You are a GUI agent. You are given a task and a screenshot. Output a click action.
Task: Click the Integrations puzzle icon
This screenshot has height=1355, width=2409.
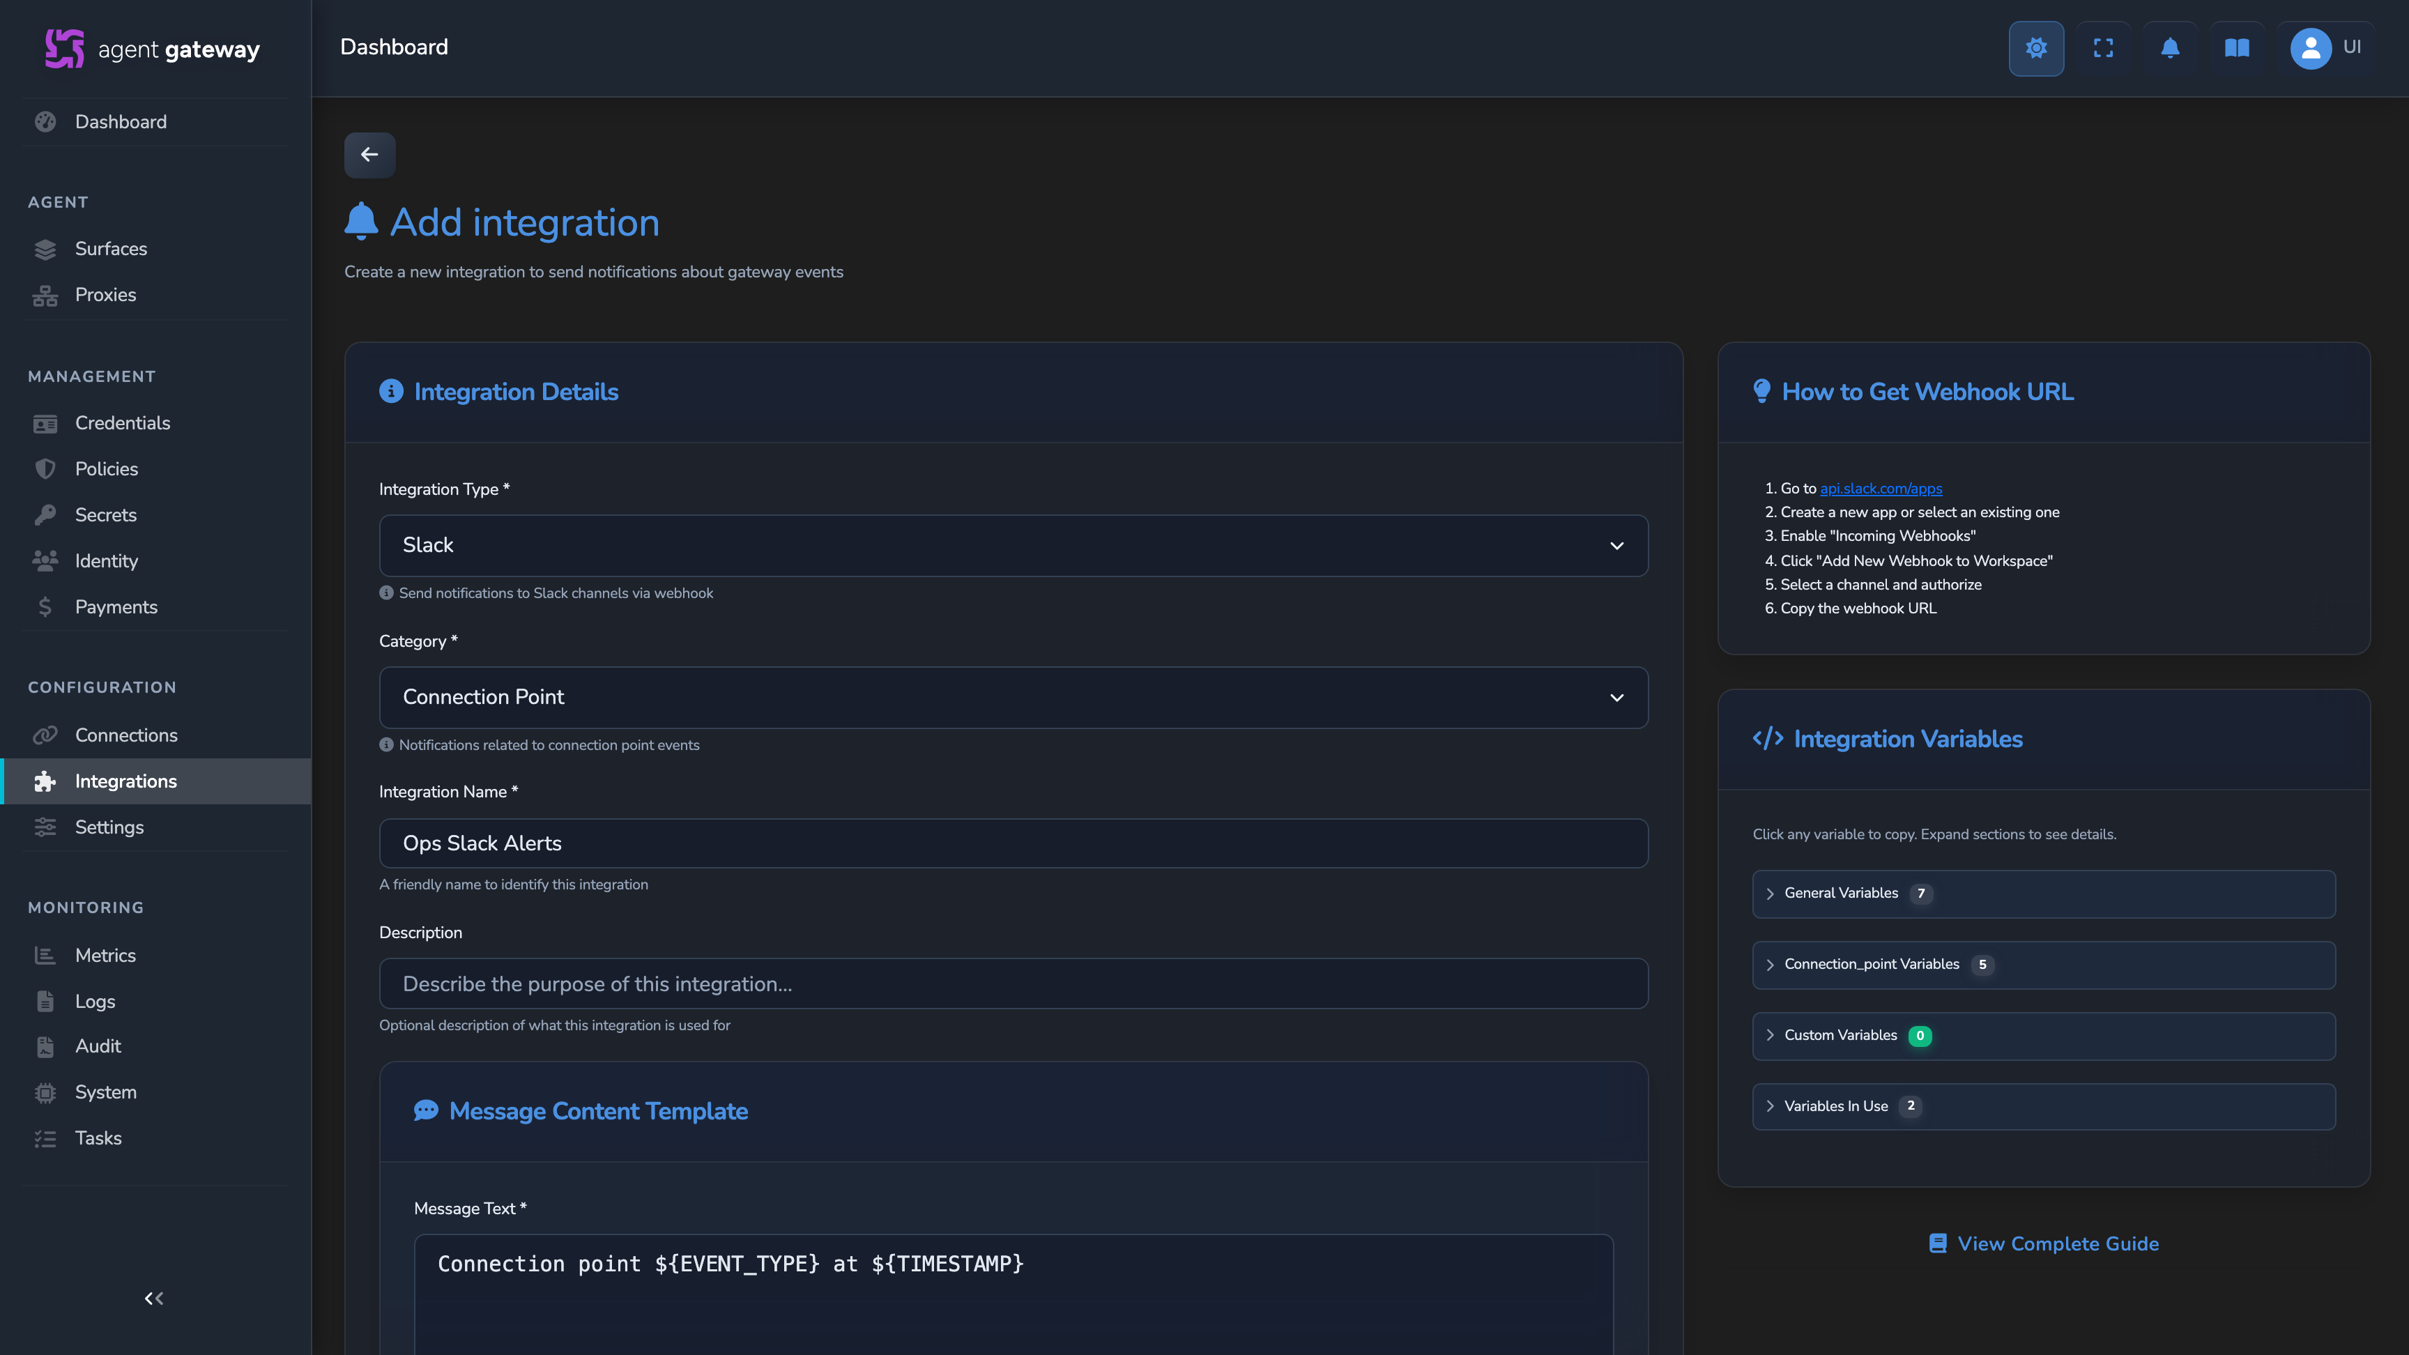(x=45, y=781)
